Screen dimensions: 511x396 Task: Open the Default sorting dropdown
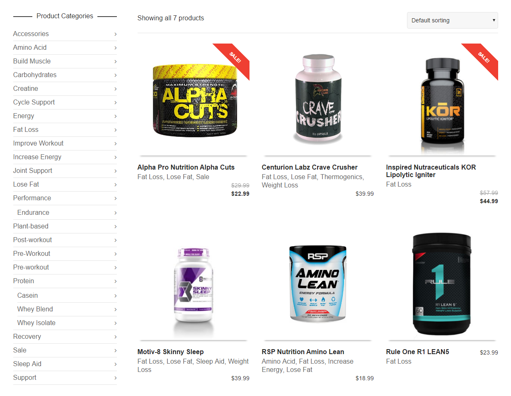pyautogui.click(x=452, y=20)
